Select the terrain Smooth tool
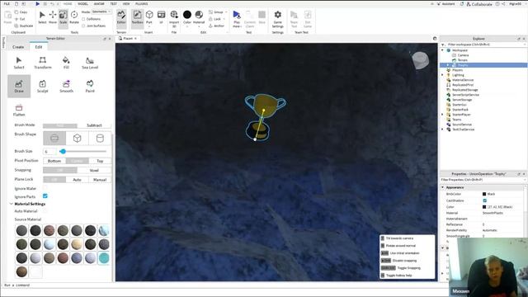This screenshot has width=528, height=297. click(66, 86)
